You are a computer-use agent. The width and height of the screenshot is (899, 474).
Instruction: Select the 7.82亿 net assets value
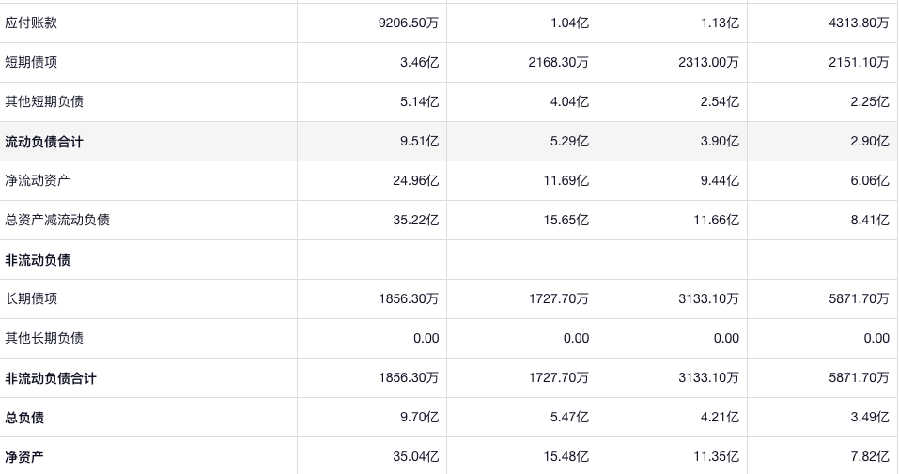click(869, 457)
